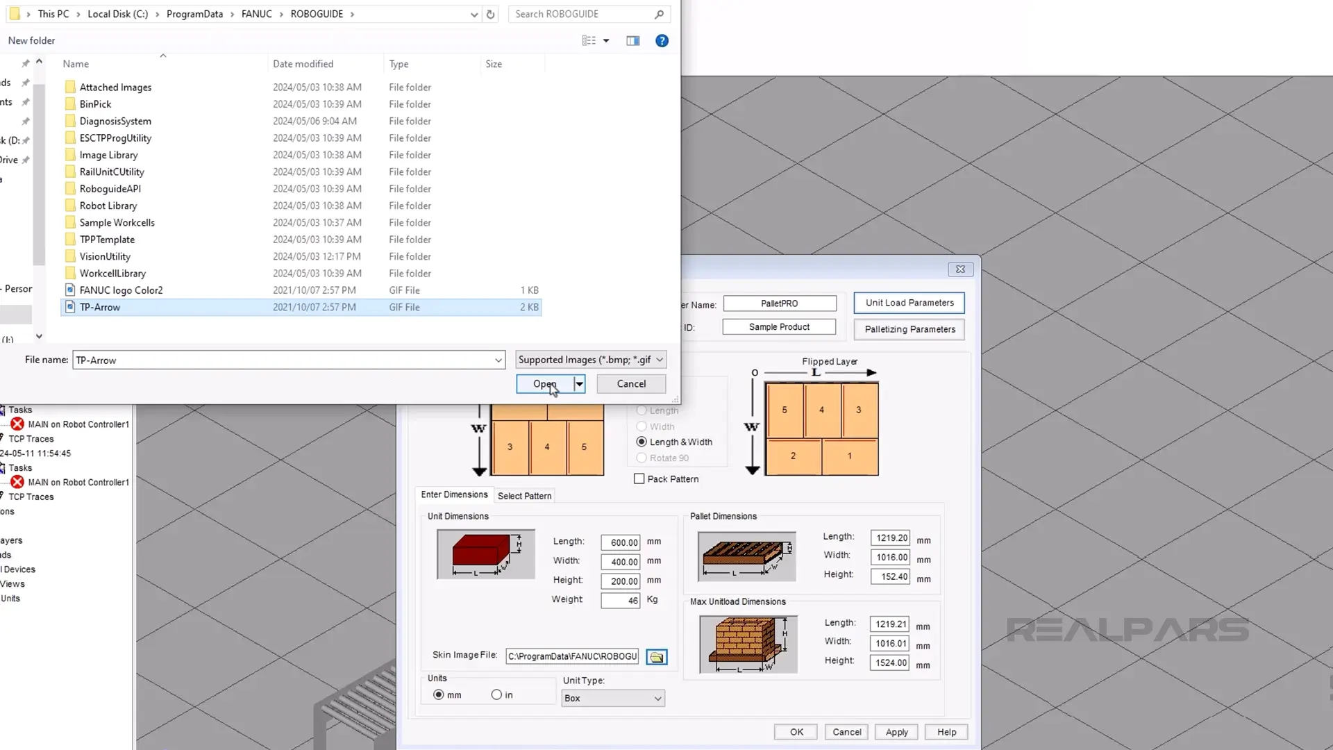Select TCP Traces under first Tasks

pos(31,439)
